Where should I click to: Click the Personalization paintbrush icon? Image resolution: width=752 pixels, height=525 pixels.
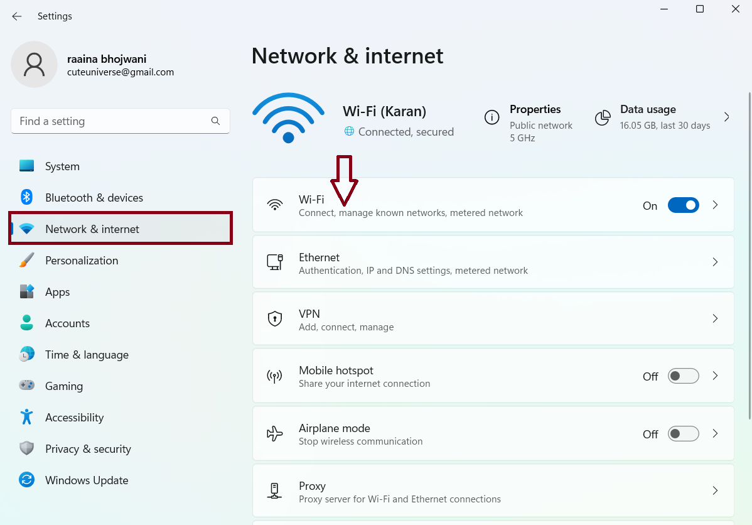(x=26, y=260)
